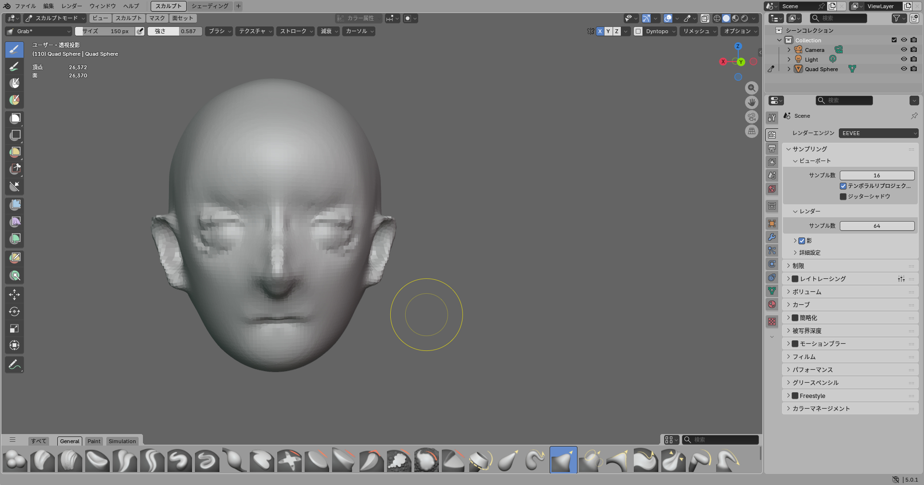Enable the ジッターシャドウ checkbox
924x485 pixels.
[843, 197]
